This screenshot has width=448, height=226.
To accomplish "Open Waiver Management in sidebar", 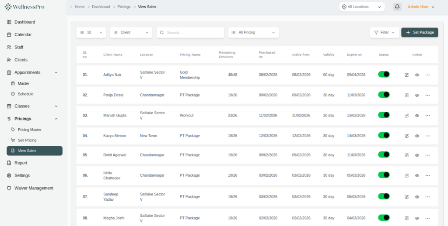I will coord(34,188).
